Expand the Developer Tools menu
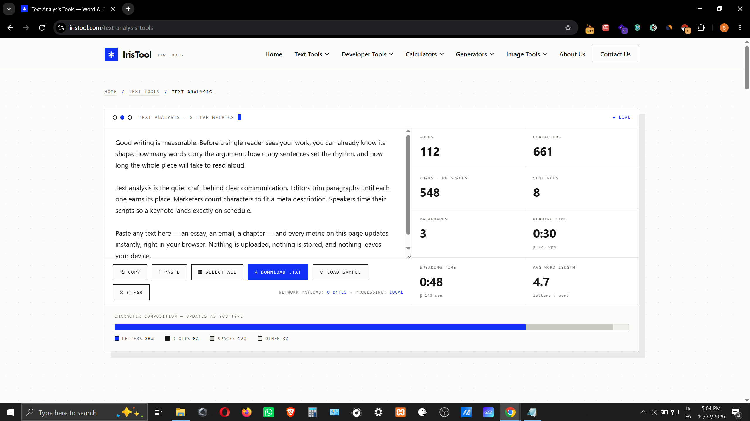This screenshot has width=750, height=421. [x=367, y=54]
